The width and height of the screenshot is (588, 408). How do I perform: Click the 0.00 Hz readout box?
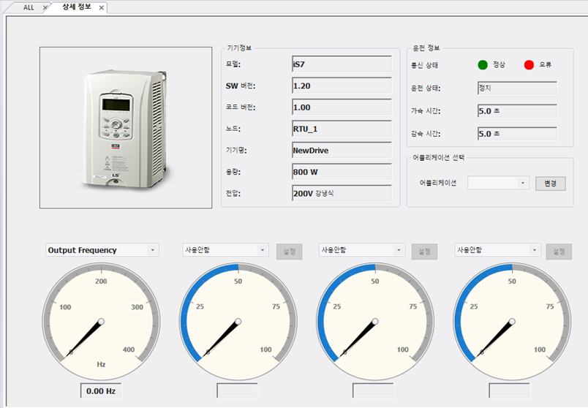(101, 390)
